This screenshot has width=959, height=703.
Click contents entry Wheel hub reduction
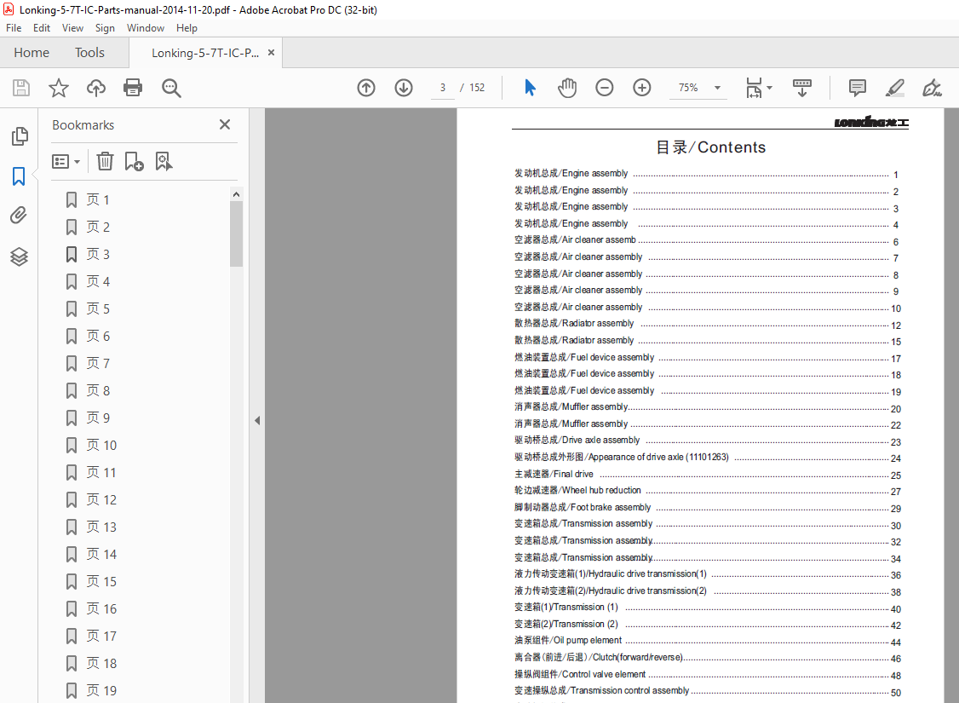coord(708,492)
